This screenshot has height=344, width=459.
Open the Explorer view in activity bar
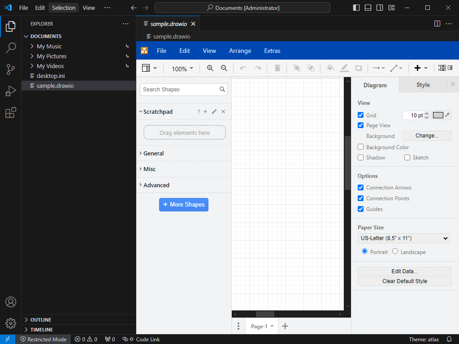point(11,26)
